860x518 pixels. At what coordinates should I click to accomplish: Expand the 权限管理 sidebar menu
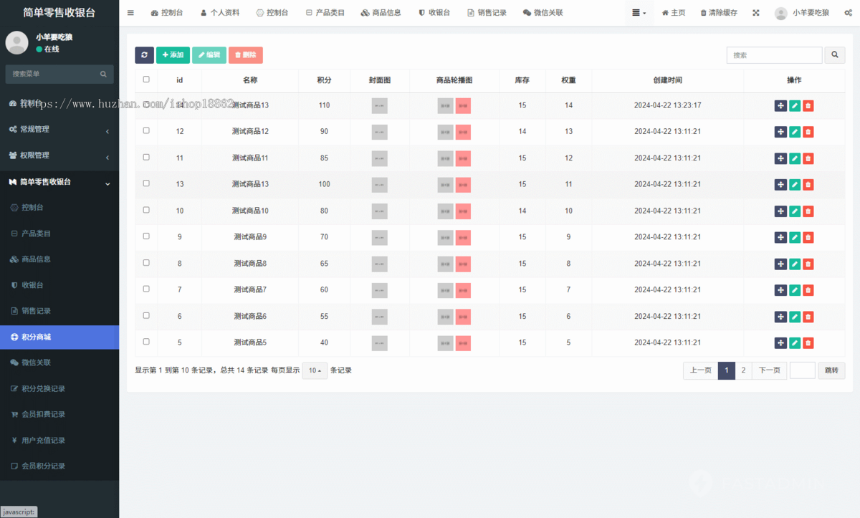(x=59, y=155)
